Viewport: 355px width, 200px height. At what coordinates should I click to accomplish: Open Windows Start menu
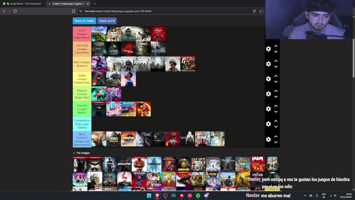[x=149, y=196]
